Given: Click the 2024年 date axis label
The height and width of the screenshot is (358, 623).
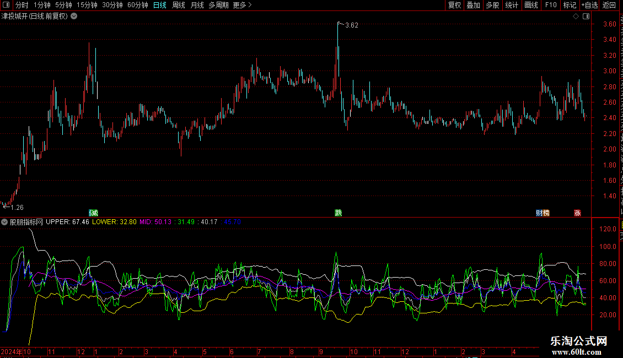Looking at the screenshot, I should (12, 351).
